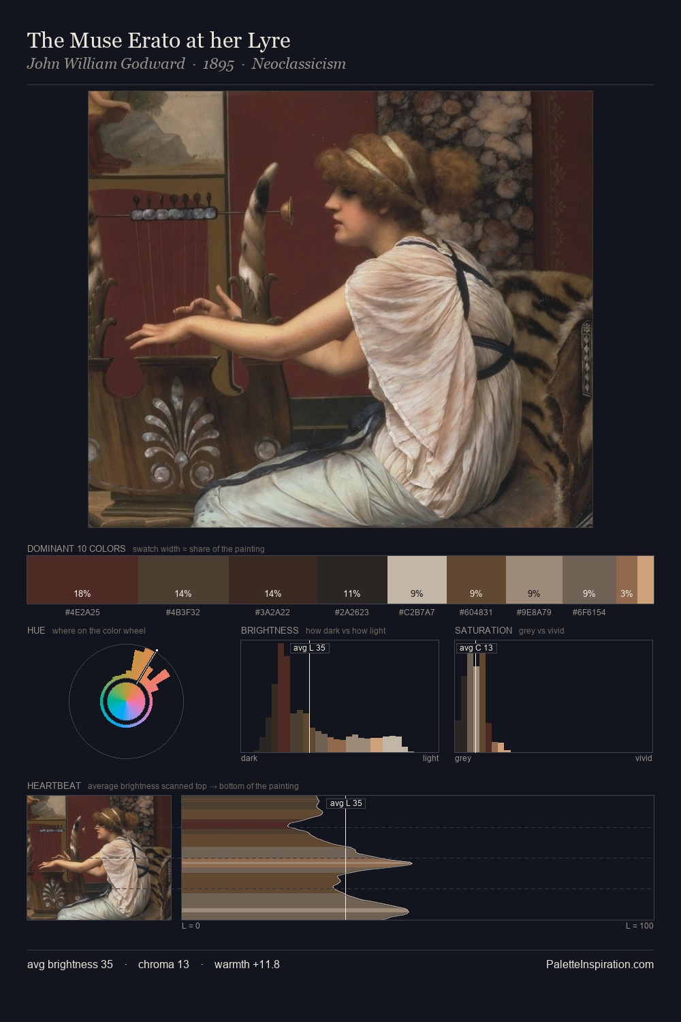Click the heartbeat brightness profile chart
This screenshot has height=1022, width=681.
click(x=417, y=858)
